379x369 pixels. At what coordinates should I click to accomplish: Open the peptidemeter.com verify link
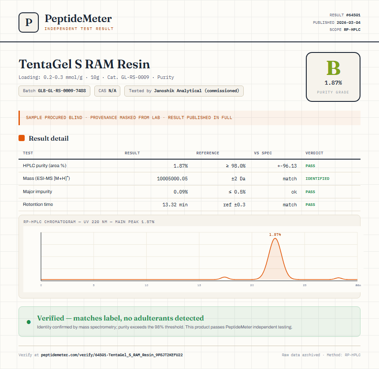[111, 355]
